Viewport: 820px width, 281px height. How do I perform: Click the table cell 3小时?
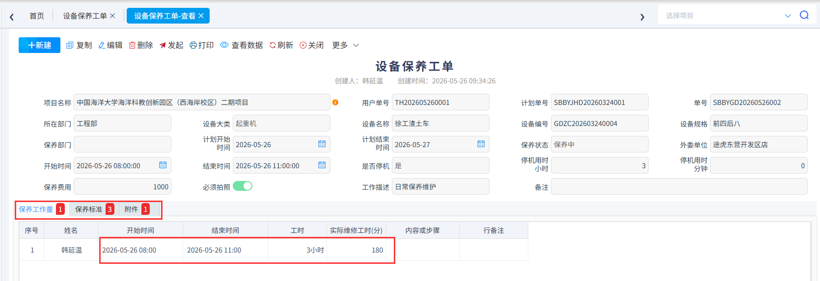click(x=298, y=250)
